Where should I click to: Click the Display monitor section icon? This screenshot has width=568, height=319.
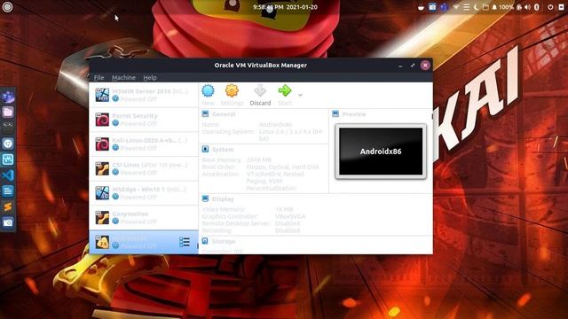point(205,198)
